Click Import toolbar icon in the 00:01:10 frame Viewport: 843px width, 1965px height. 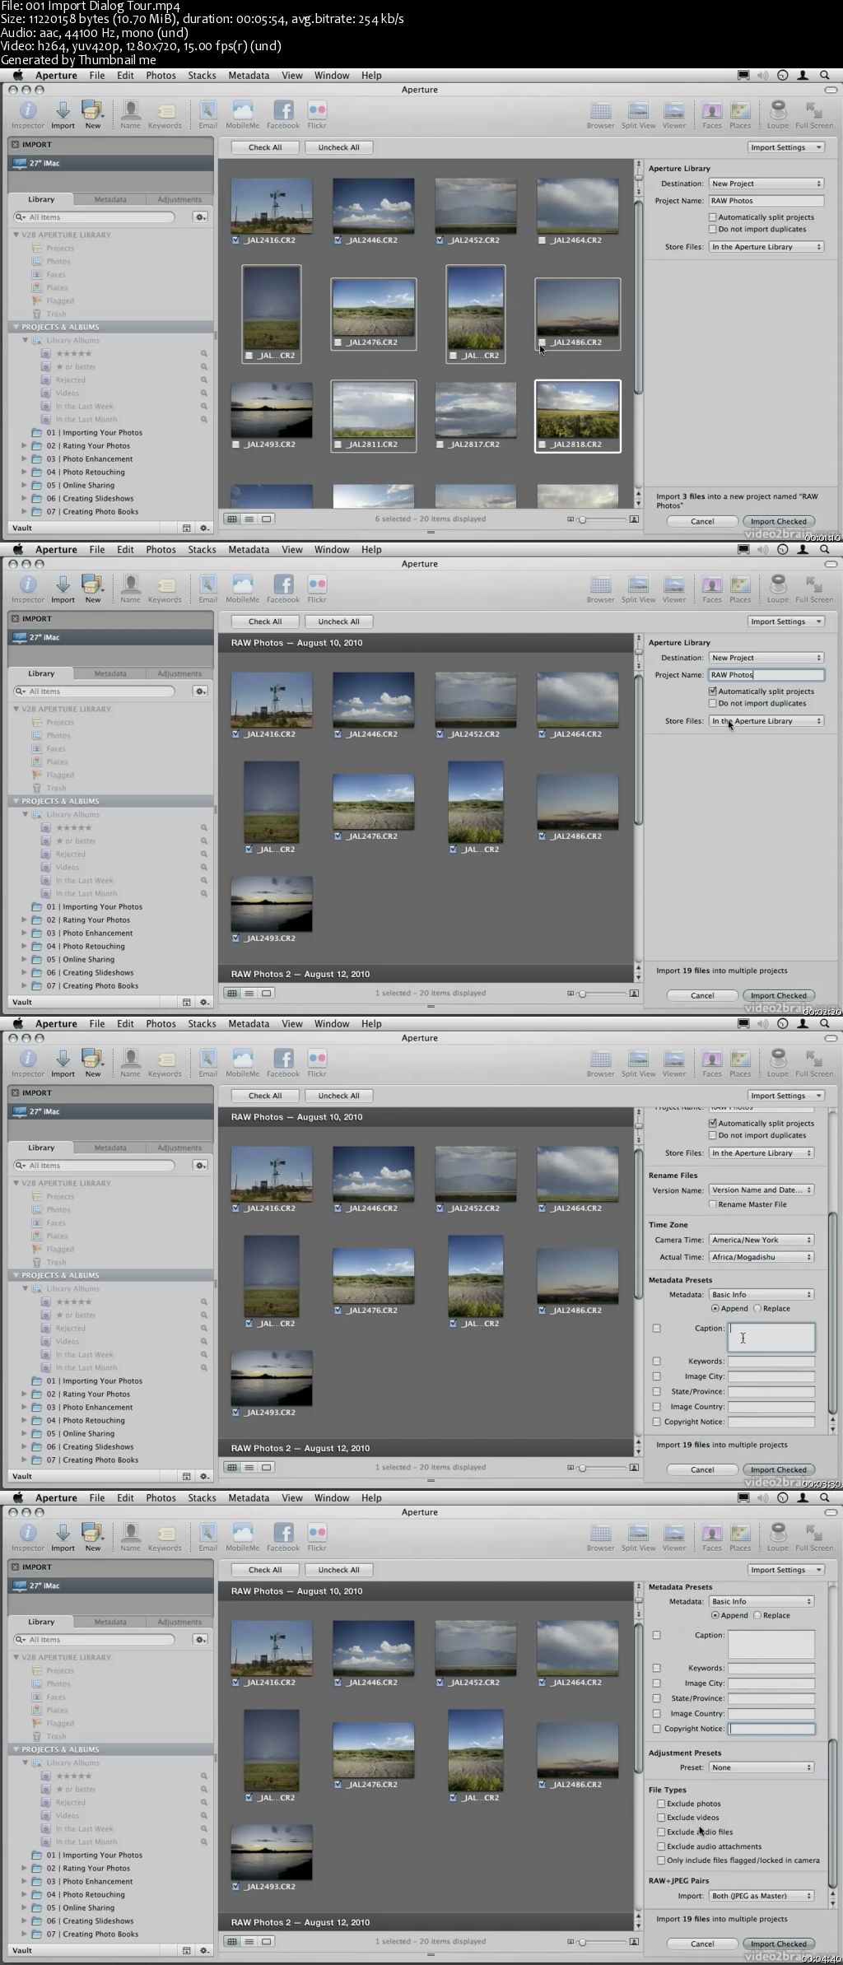click(63, 110)
